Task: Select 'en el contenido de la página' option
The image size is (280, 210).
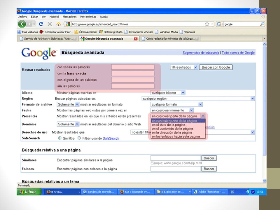Action: (x=178, y=129)
